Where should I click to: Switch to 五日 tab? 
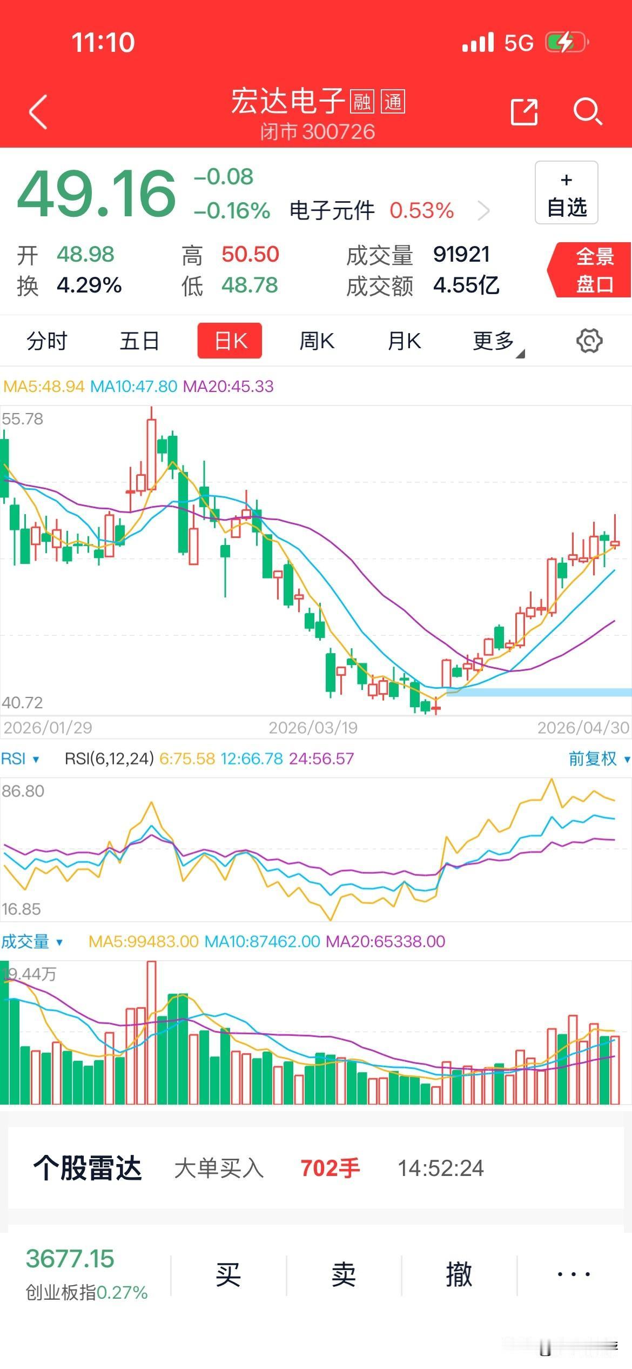[x=139, y=341]
